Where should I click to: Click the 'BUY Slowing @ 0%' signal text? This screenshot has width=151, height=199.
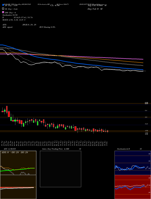click(x=47, y=27)
